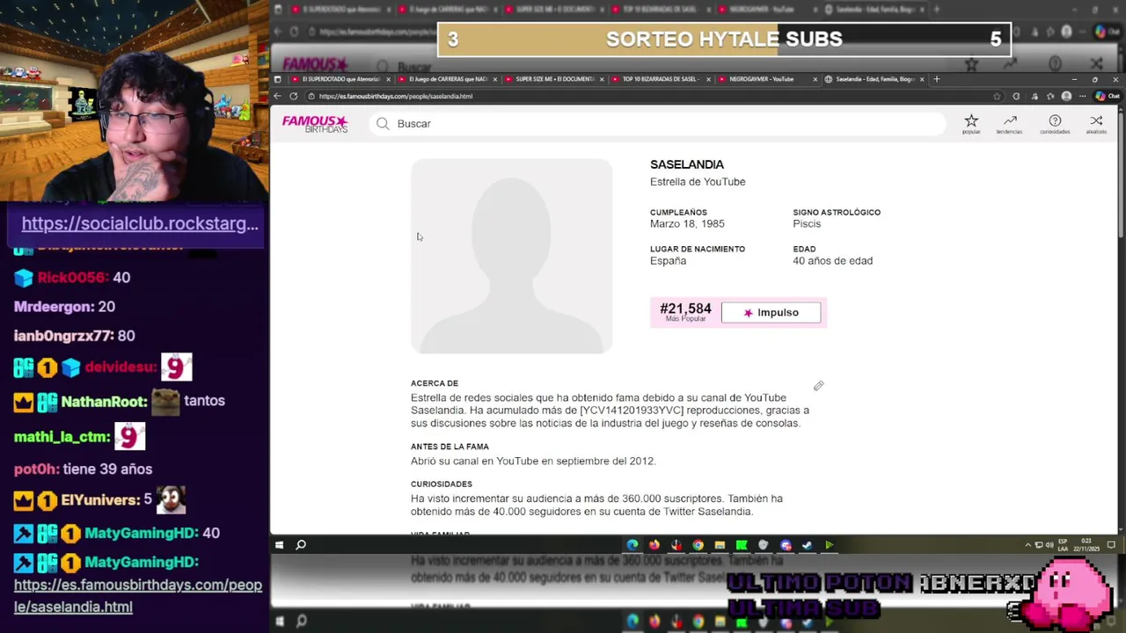
Task: Switch to El SUPERDOTADO browser tab
Action: (341, 79)
